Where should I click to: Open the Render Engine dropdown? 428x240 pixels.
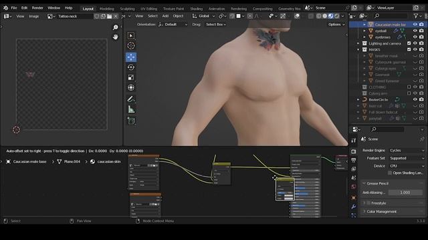(407, 151)
